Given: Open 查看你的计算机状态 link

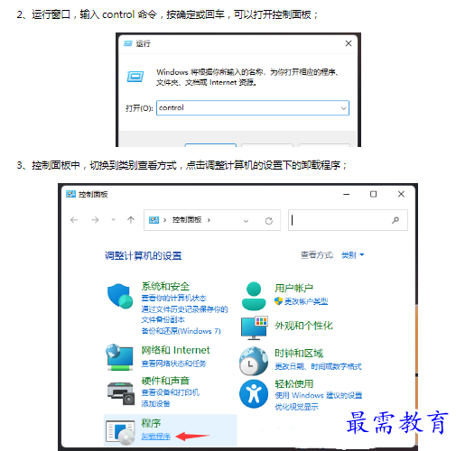Looking at the screenshot, I should pyautogui.click(x=173, y=298).
